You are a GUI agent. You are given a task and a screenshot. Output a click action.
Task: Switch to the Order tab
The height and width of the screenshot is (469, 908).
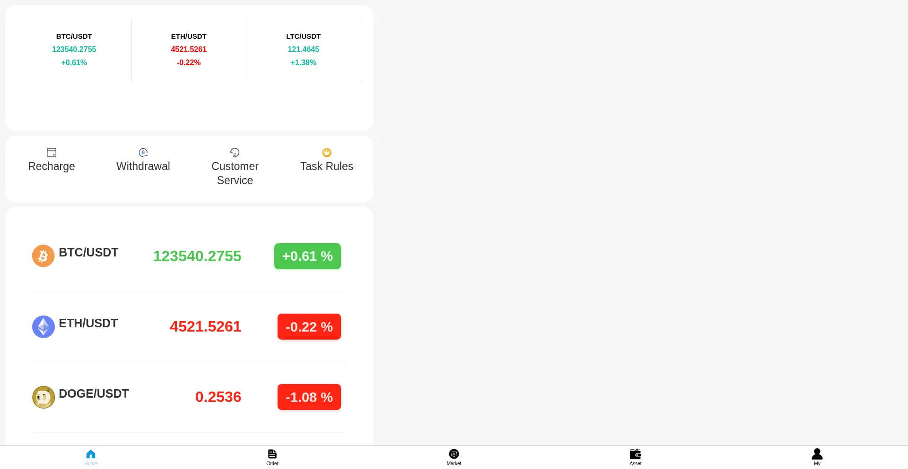tap(272, 457)
